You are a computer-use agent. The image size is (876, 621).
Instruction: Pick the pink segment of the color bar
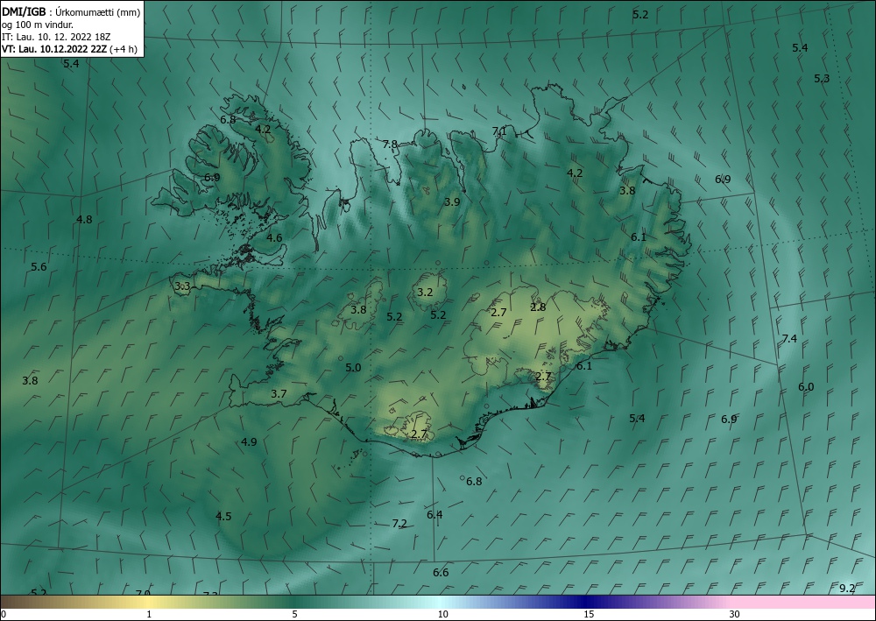point(804,602)
